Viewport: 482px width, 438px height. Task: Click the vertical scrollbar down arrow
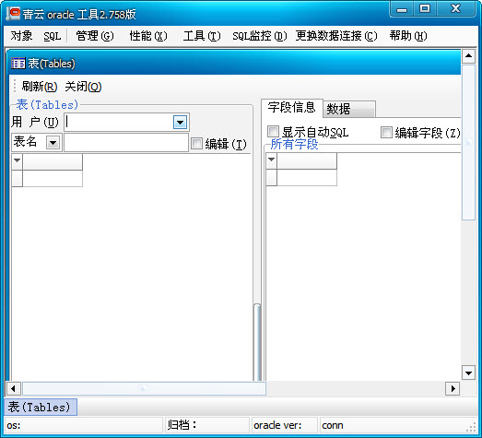pos(468,373)
